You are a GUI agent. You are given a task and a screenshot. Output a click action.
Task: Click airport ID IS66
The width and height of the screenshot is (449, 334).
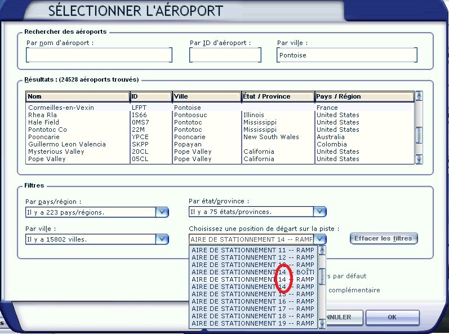139,115
